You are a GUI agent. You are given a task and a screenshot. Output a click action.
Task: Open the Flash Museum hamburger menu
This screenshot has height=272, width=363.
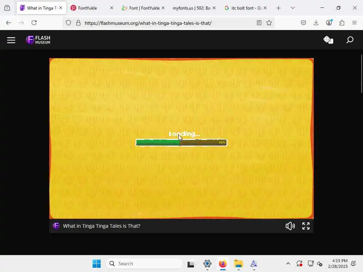11,40
